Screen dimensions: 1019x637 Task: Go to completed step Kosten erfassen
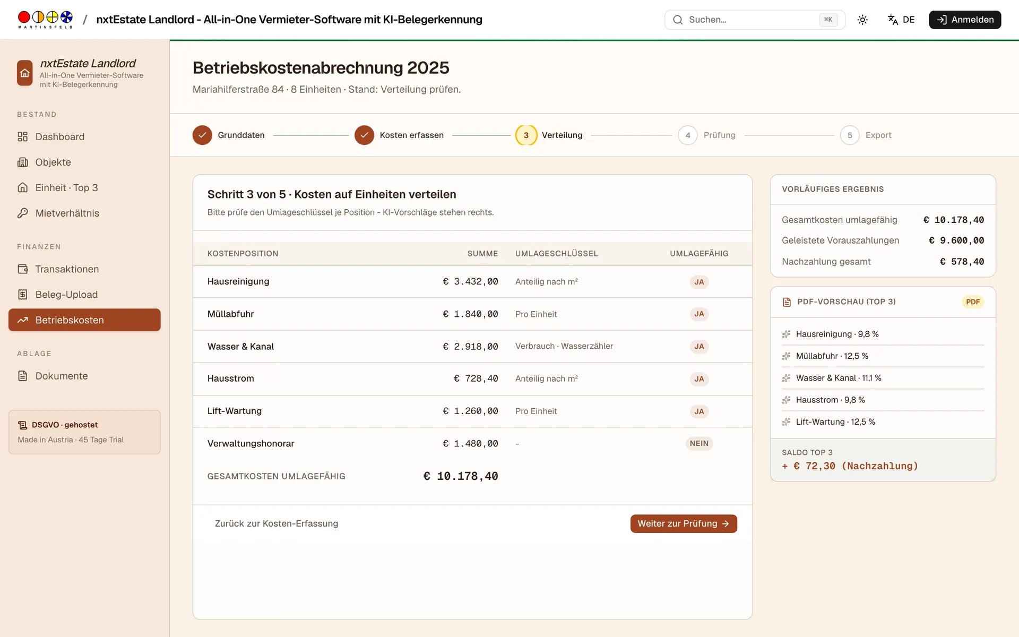point(399,135)
